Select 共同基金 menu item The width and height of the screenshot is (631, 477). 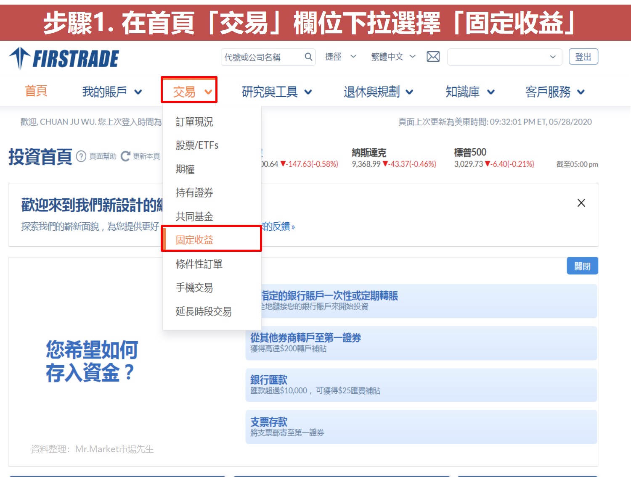[x=212, y=216]
